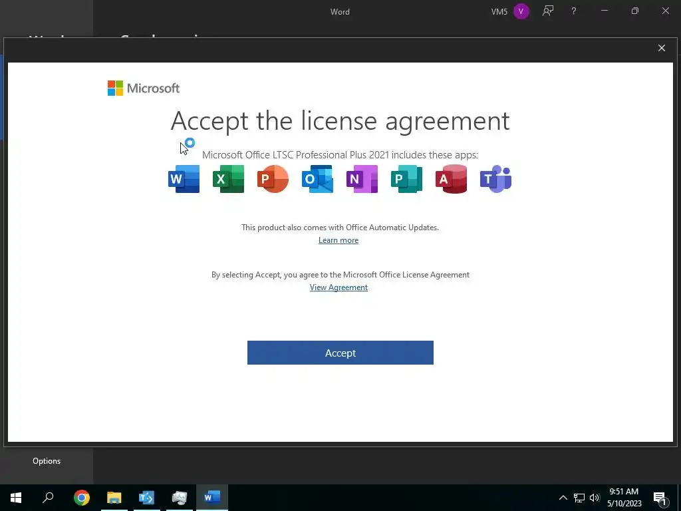681x511 pixels.
Task: Open the feedback icon in Word title bar
Action: 548,11
